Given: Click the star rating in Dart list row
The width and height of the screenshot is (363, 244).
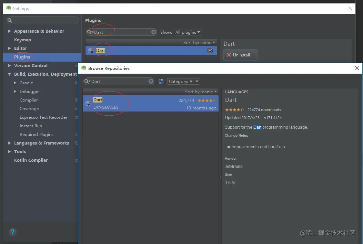Looking at the screenshot, I should pos(206,100).
